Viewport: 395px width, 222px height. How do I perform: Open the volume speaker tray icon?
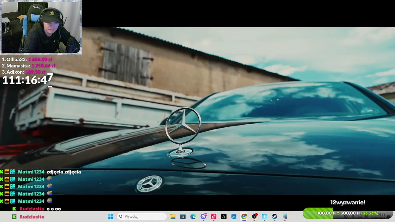[366, 216]
